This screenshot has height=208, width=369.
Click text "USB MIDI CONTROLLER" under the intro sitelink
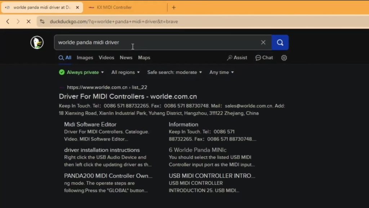click(196, 183)
